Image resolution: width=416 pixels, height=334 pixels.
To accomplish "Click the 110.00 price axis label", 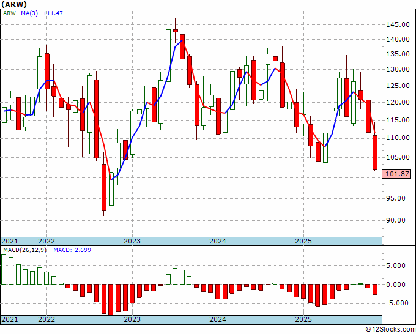I will tap(398, 138).
